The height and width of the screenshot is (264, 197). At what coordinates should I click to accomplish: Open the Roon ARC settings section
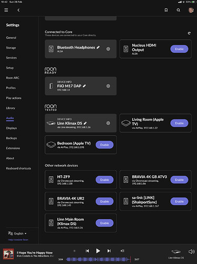point(13,78)
